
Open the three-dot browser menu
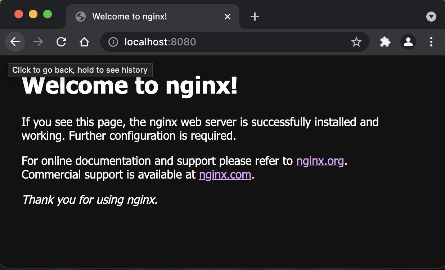pos(431,42)
